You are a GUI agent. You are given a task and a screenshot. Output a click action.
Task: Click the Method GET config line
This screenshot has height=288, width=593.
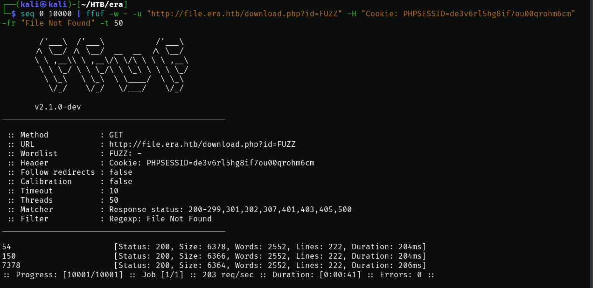click(65, 135)
